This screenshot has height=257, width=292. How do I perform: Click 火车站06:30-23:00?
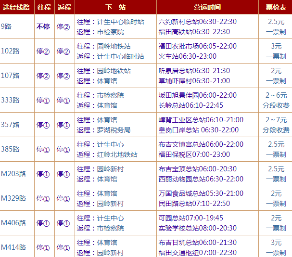[188, 56]
